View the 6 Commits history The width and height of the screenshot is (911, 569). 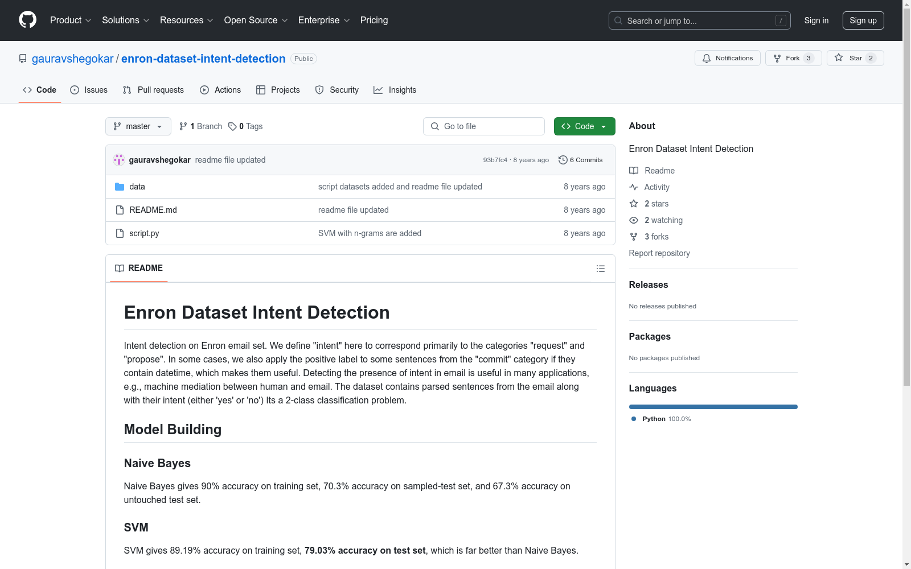click(581, 160)
